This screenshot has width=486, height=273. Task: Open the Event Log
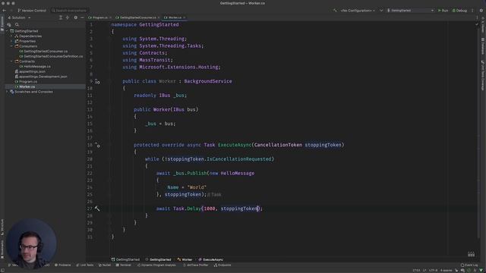(x=469, y=265)
